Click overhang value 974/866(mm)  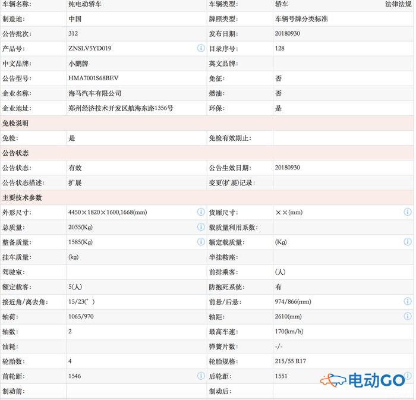pos(293,301)
